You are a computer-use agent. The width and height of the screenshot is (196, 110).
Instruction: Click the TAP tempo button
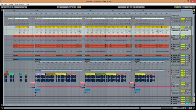(4, 7)
